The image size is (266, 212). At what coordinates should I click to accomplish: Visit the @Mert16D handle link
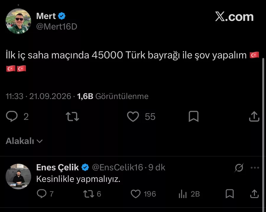[x=57, y=27]
